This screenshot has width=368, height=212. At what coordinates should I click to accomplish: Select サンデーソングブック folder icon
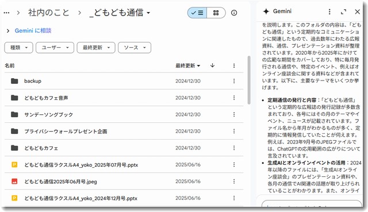(x=14, y=114)
